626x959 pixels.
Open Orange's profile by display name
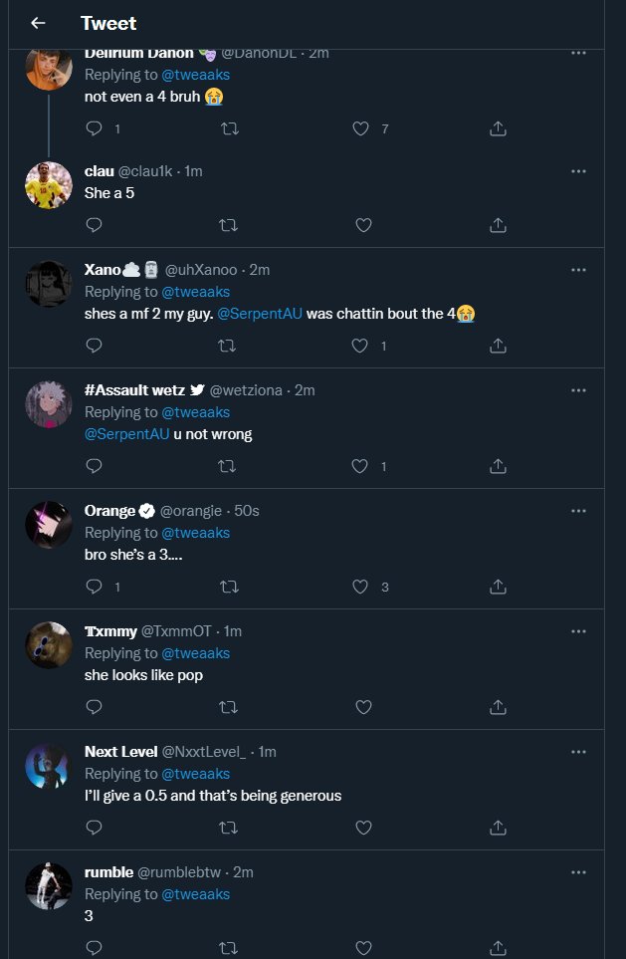tap(109, 511)
